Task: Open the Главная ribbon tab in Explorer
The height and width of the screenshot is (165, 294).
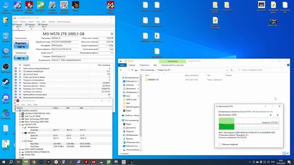Action: [132, 65]
